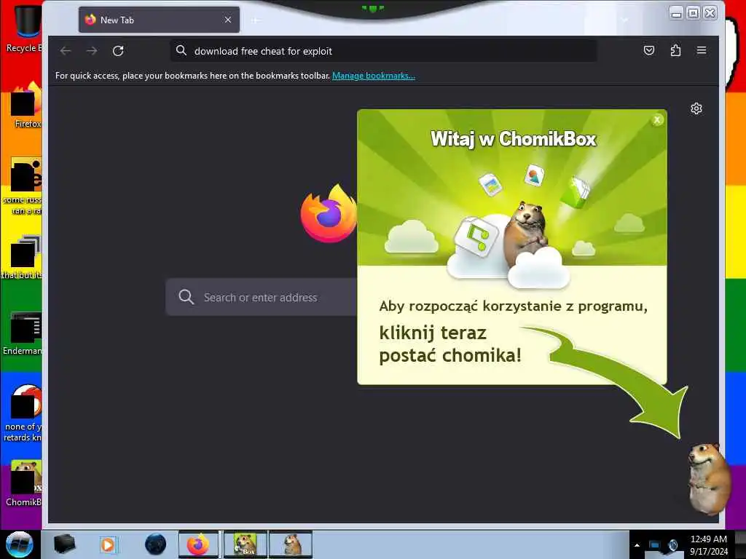
Task: Reload the current Firefox page
Action: click(x=118, y=51)
